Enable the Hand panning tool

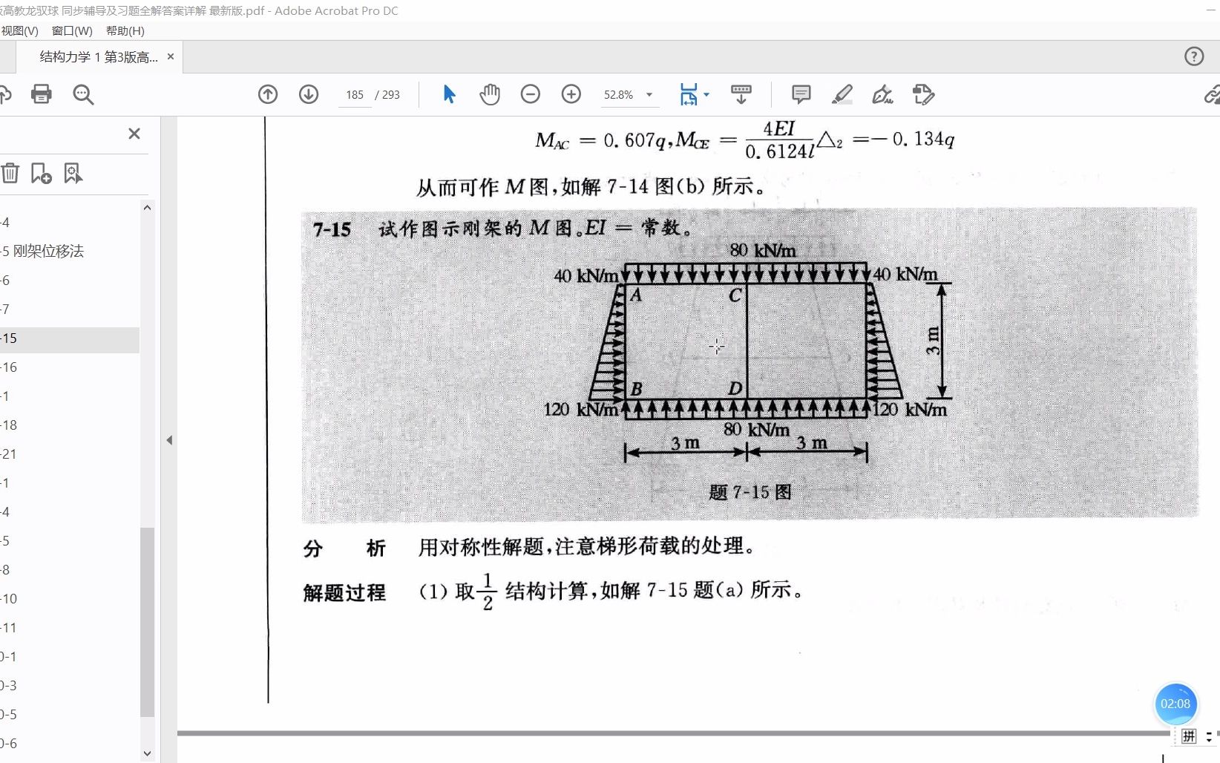pyautogui.click(x=489, y=94)
